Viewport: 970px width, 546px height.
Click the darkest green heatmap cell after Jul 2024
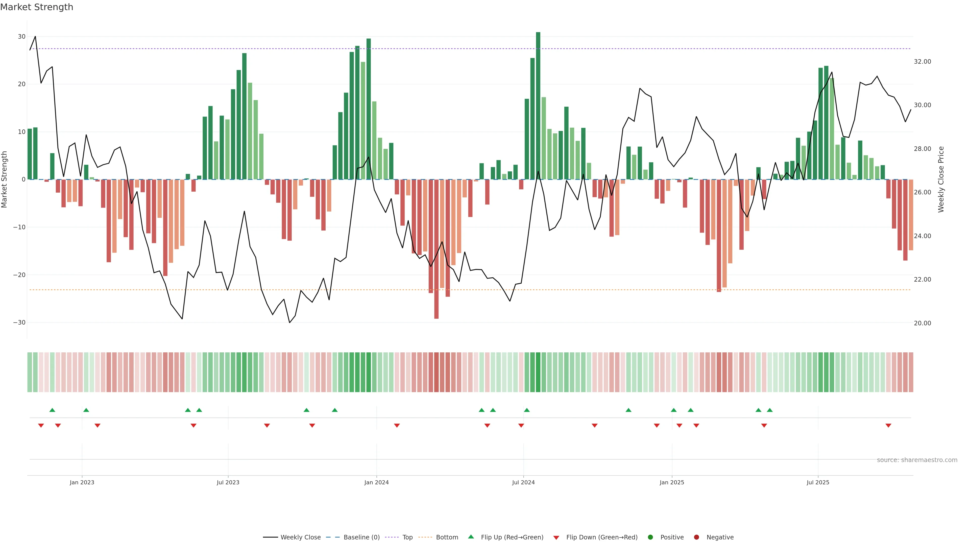tap(538, 372)
